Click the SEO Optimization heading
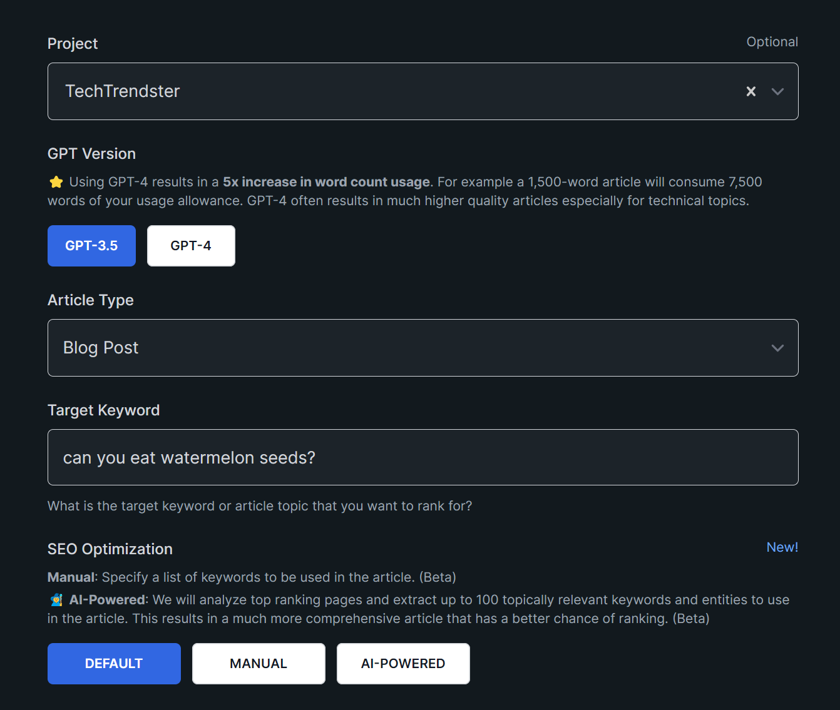The height and width of the screenshot is (710, 840). pyautogui.click(x=110, y=549)
